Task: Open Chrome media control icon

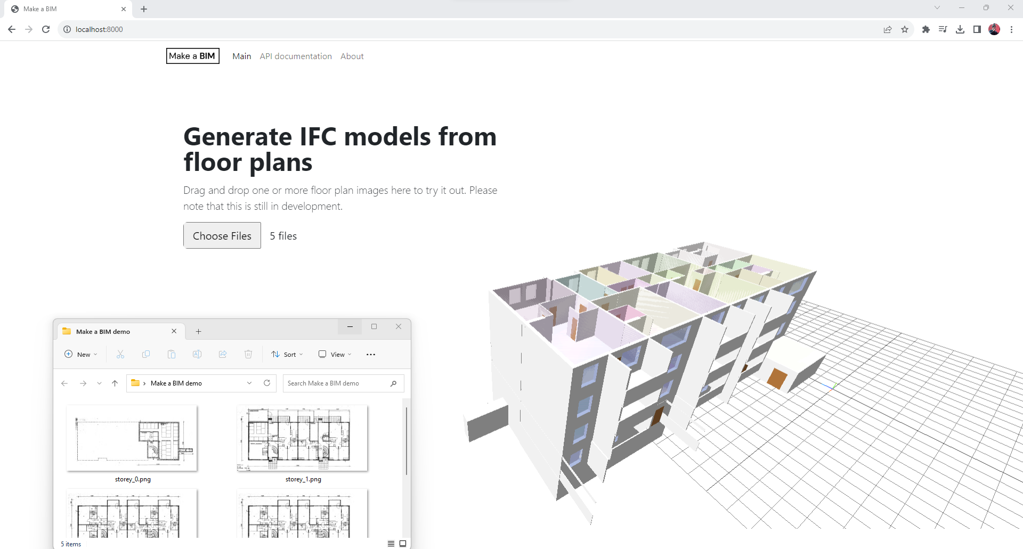Action: (x=943, y=29)
